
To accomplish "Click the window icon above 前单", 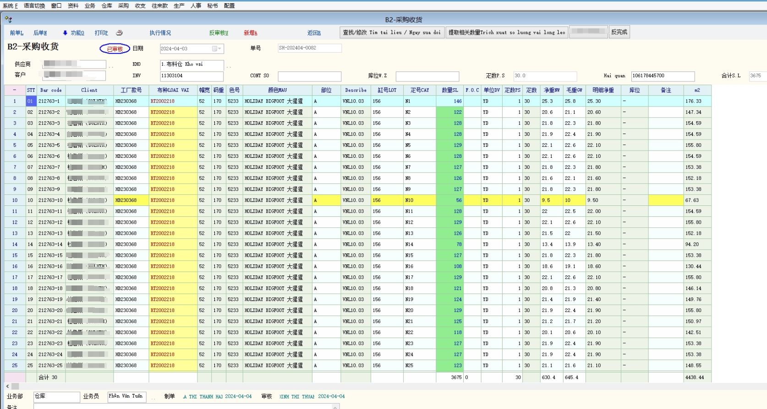I will 8,20.
